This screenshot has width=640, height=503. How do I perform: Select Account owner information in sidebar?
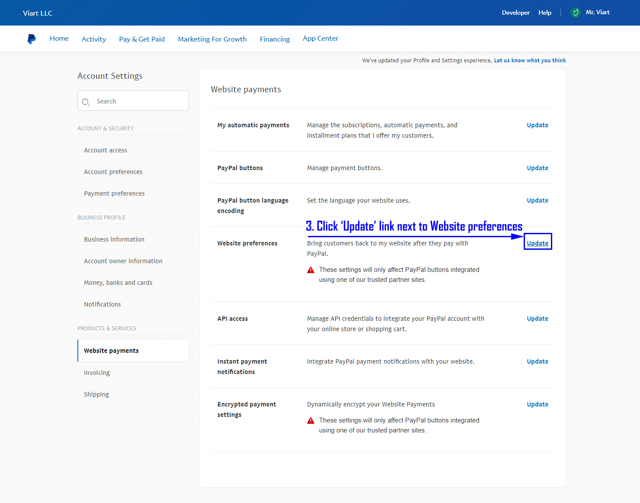click(x=123, y=261)
